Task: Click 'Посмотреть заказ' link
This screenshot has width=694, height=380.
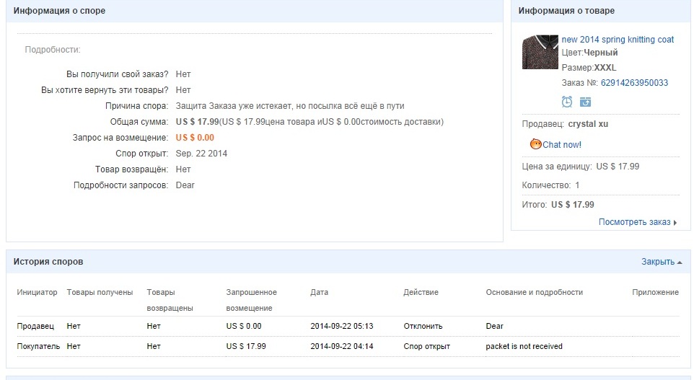Action: coord(634,222)
